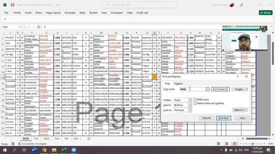Click the Close button in Find dialog
The height and width of the screenshot is (154, 275).
[242, 118]
